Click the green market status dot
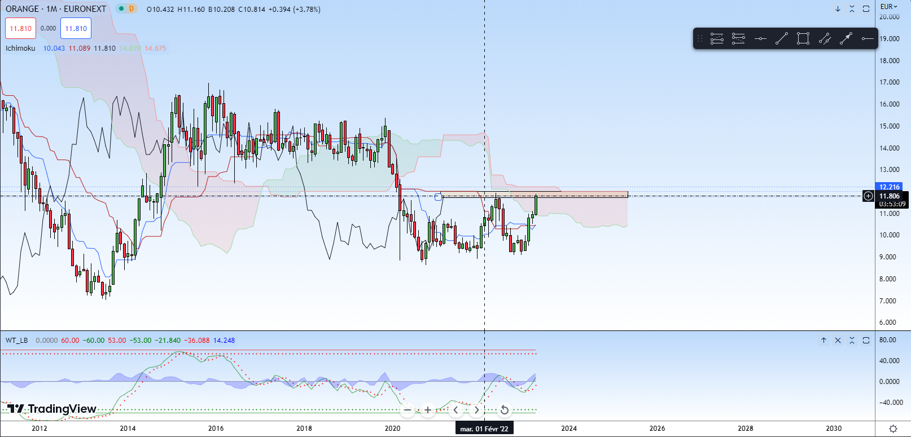This screenshot has width=911, height=437. click(x=120, y=9)
